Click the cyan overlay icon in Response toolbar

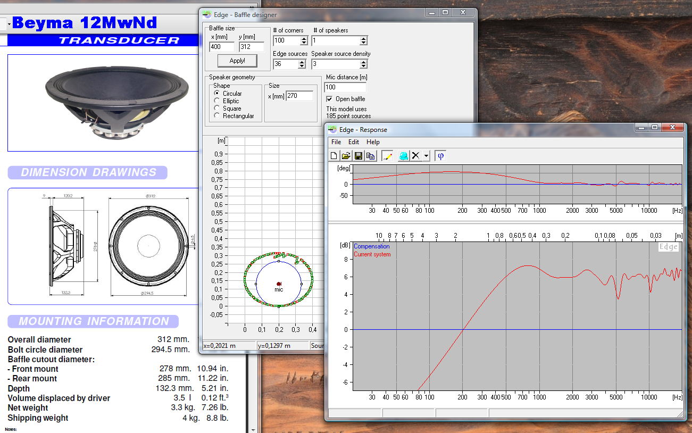click(404, 156)
